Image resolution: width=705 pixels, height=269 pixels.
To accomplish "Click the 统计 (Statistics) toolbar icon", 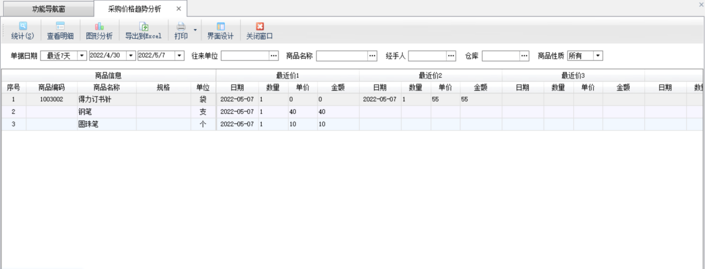I will tap(23, 27).
